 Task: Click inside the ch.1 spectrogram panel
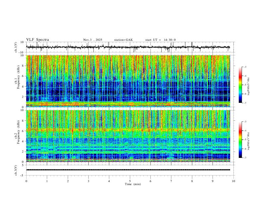[128, 81]
